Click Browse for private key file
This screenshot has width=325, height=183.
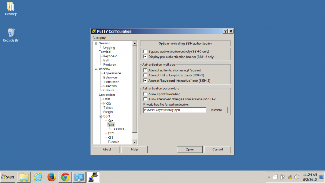(217, 110)
